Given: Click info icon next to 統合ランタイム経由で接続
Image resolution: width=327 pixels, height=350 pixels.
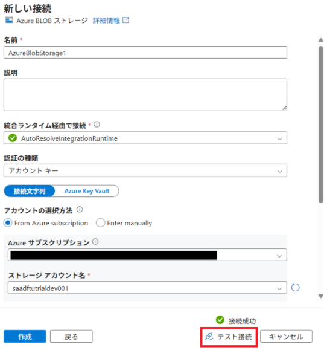Looking at the screenshot, I should tap(97, 125).
